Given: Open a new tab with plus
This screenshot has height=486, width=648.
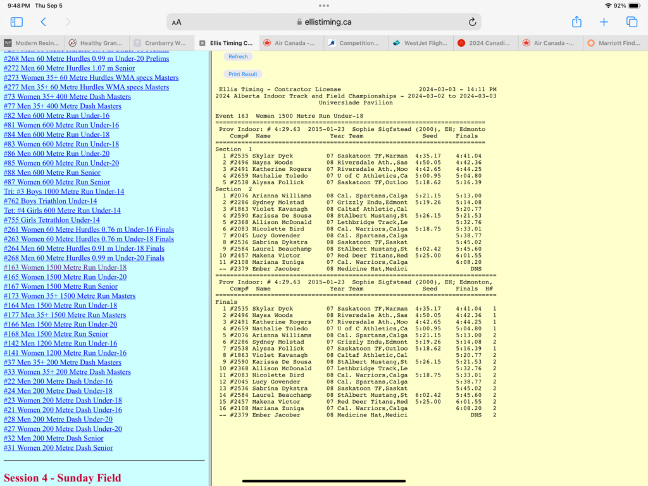Looking at the screenshot, I should click(x=604, y=22).
